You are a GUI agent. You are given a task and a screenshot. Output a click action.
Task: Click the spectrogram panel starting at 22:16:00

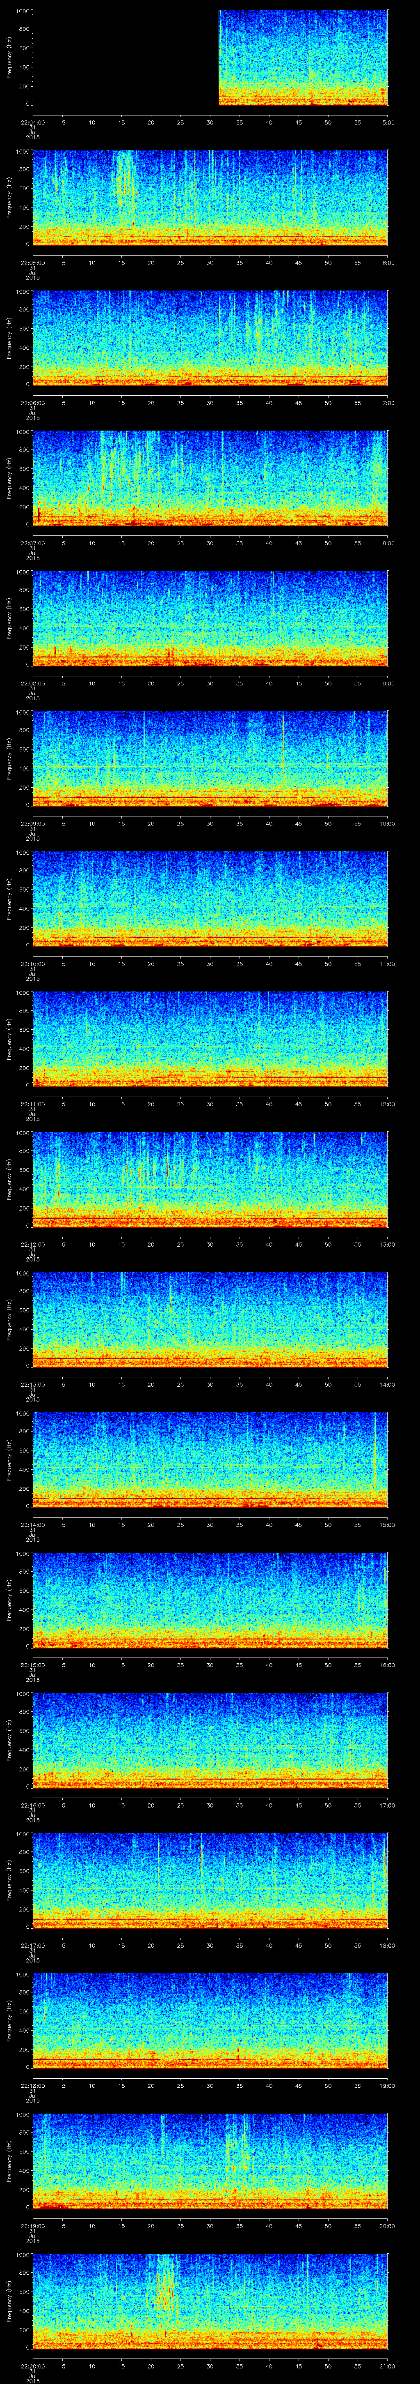210,1741
